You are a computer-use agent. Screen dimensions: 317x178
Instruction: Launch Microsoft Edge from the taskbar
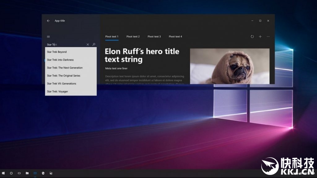(x=43, y=173)
